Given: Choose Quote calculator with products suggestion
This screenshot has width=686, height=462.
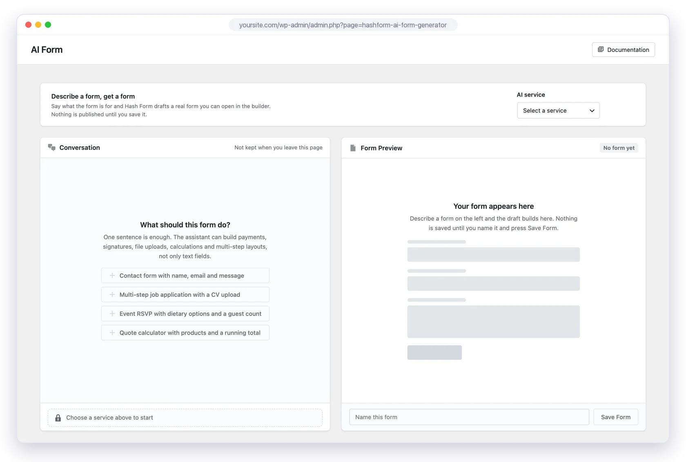Looking at the screenshot, I should point(185,333).
